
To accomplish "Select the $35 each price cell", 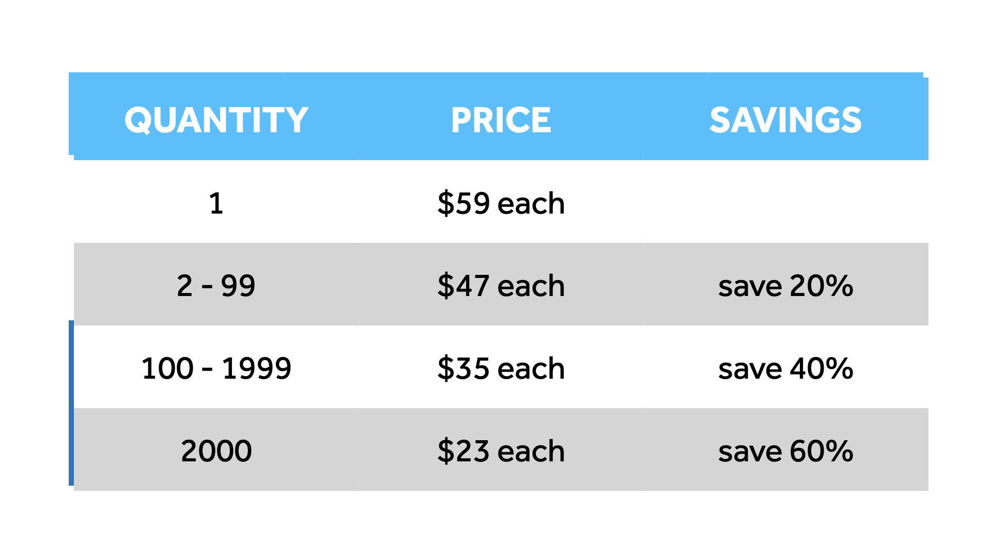I will [501, 368].
